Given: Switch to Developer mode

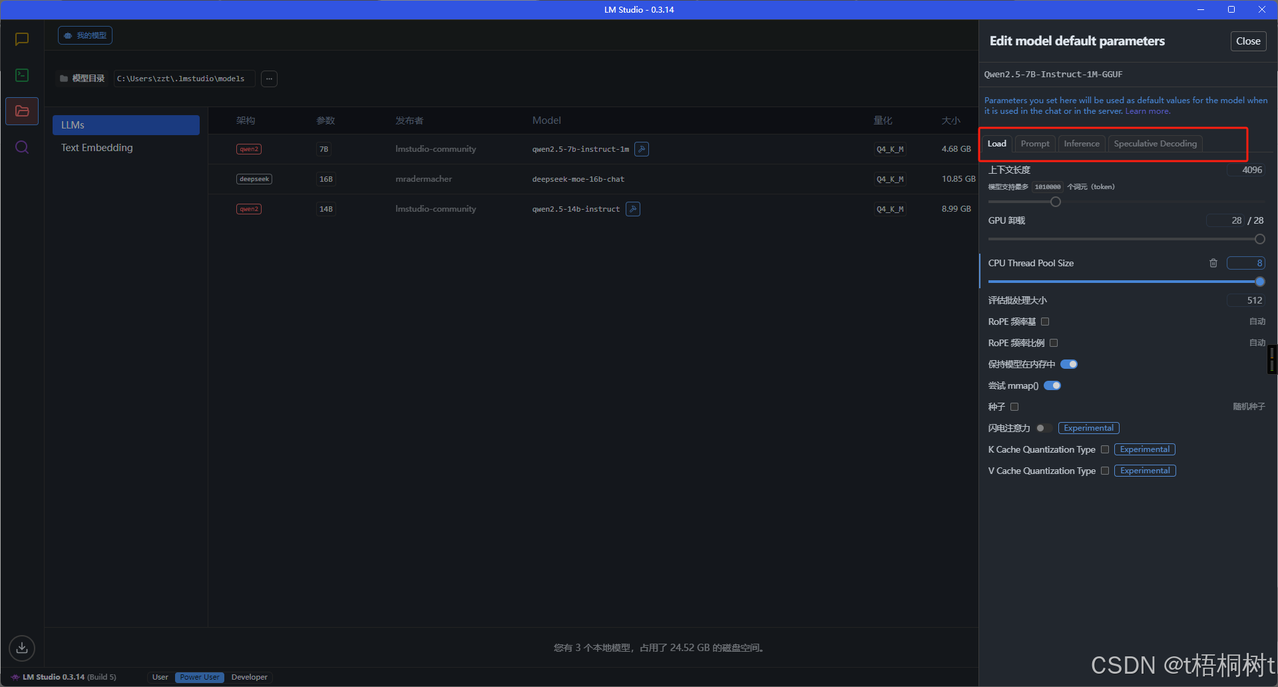Looking at the screenshot, I should click(x=250, y=677).
